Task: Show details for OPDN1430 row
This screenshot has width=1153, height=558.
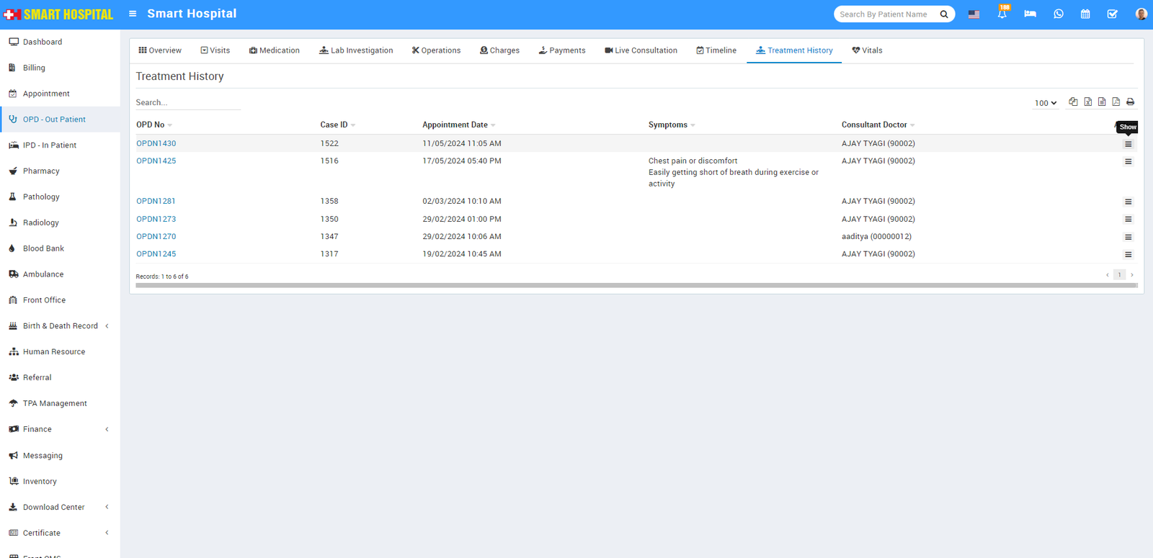Action: [1128, 144]
